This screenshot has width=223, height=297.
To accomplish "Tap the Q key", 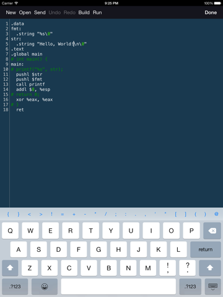I will click(x=10, y=231).
